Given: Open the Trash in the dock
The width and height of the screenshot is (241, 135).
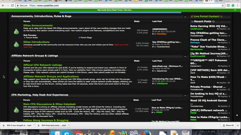Looking at the screenshot, I should pos(185,133).
